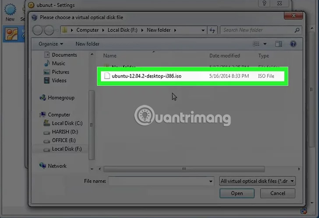Click the ISO file document icon
The height and width of the screenshot is (218, 319).
[107, 76]
